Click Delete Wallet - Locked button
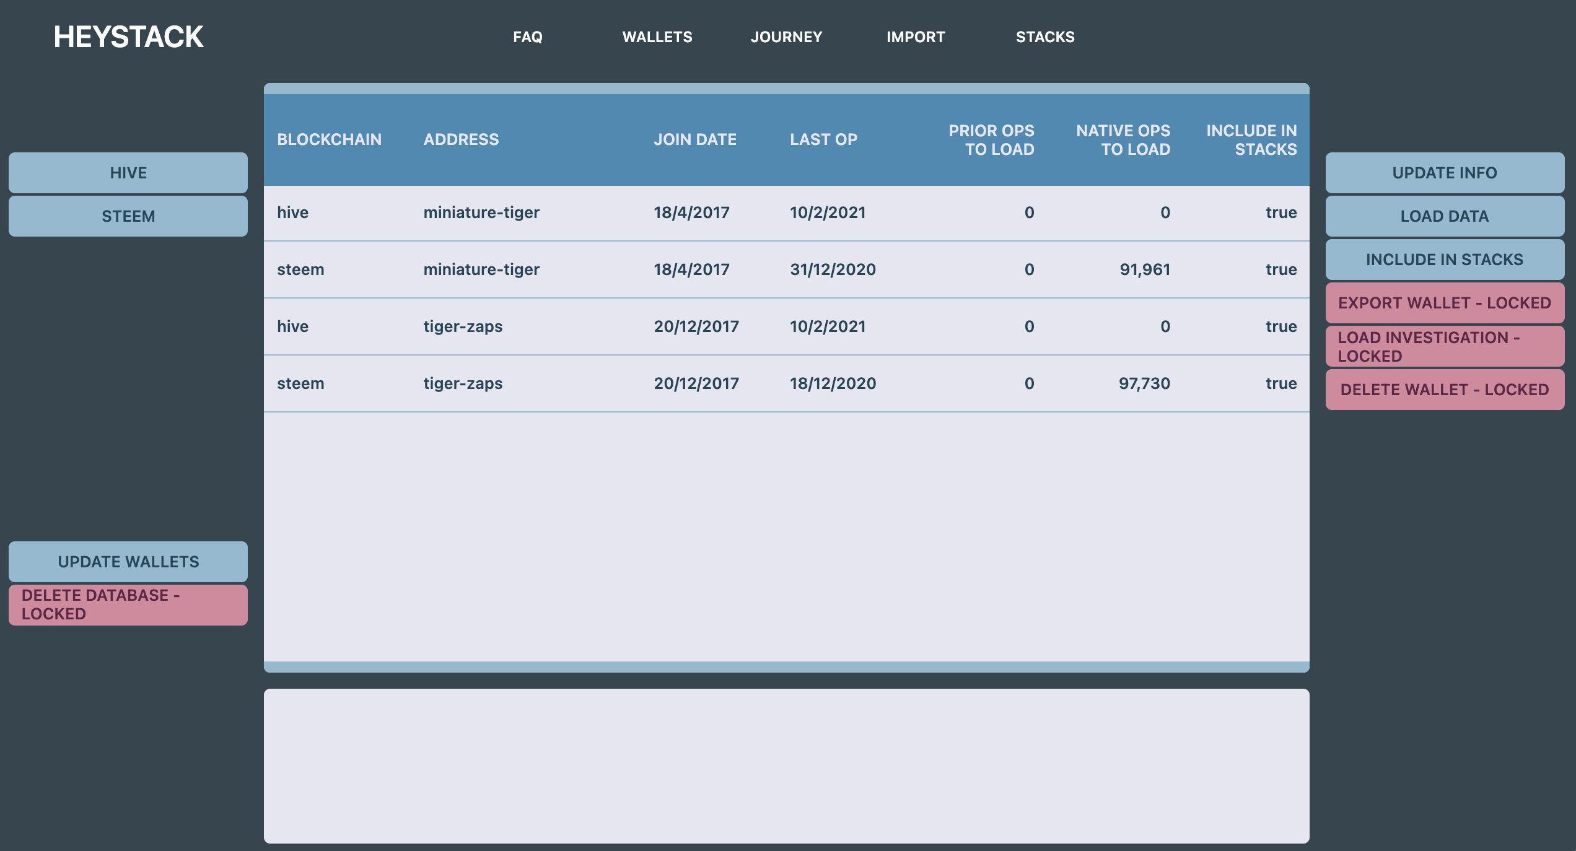Viewport: 1576px width, 851px height. click(x=1444, y=390)
